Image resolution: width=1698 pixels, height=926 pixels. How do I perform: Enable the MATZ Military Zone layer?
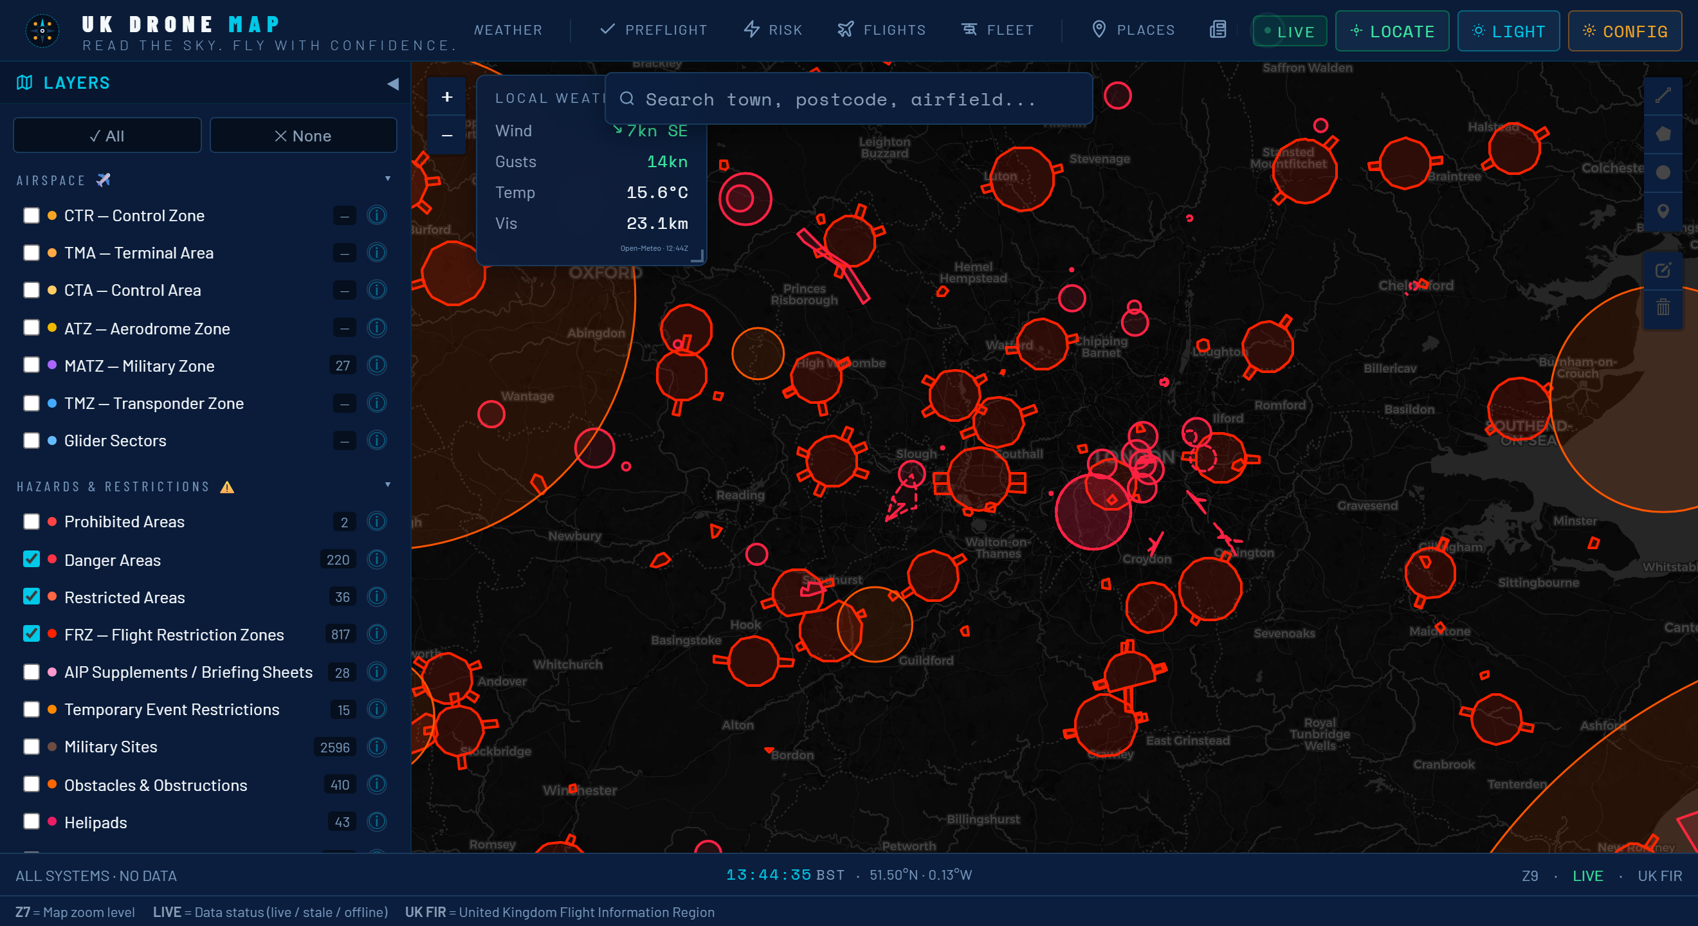coord(31,365)
